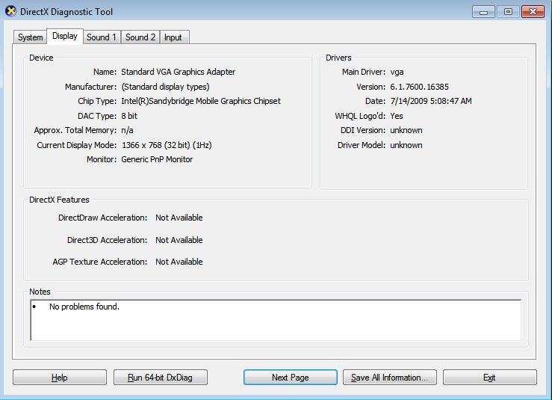Click the WHQL Logo'd 'Yes' value

point(397,116)
